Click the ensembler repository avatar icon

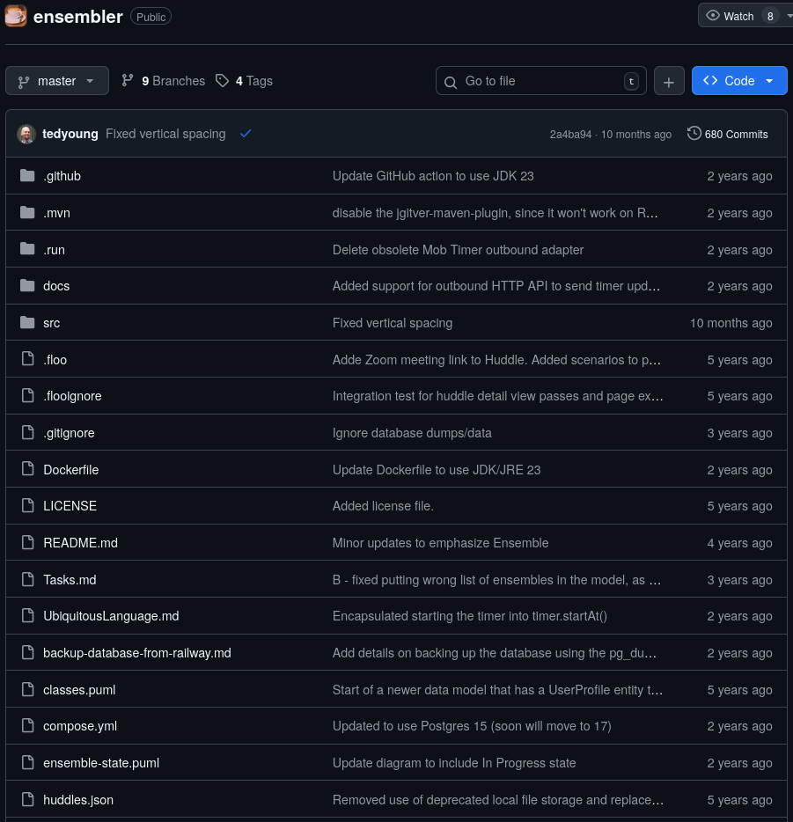pyautogui.click(x=16, y=16)
